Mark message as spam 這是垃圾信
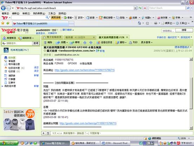194x146 pixels. tap(105, 43)
